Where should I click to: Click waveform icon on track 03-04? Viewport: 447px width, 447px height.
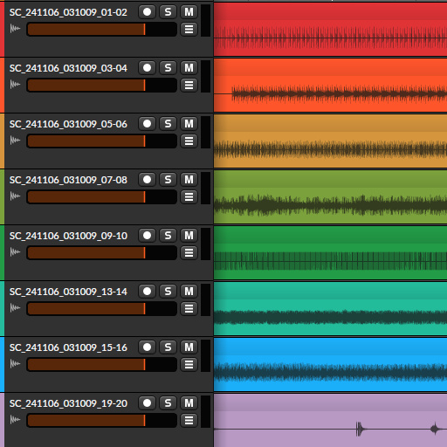[x=15, y=85]
